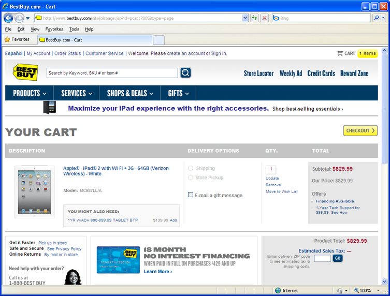Open My Account link
This screenshot has width=390, height=296.
pos(38,53)
